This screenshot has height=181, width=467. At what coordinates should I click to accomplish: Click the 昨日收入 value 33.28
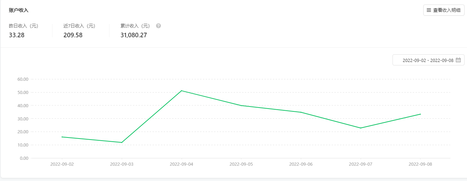pyautogui.click(x=16, y=35)
